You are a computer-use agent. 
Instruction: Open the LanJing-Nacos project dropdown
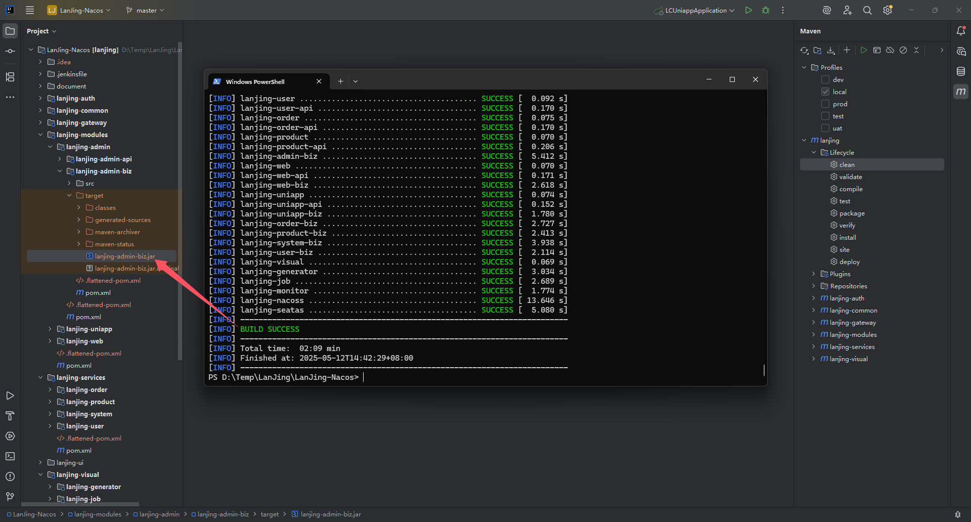point(79,10)
